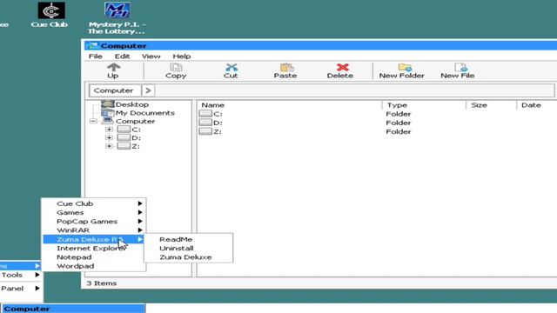Select the D: drive icon in the file list
Screen dimensions: 557x313
click(x=205, y=123)
